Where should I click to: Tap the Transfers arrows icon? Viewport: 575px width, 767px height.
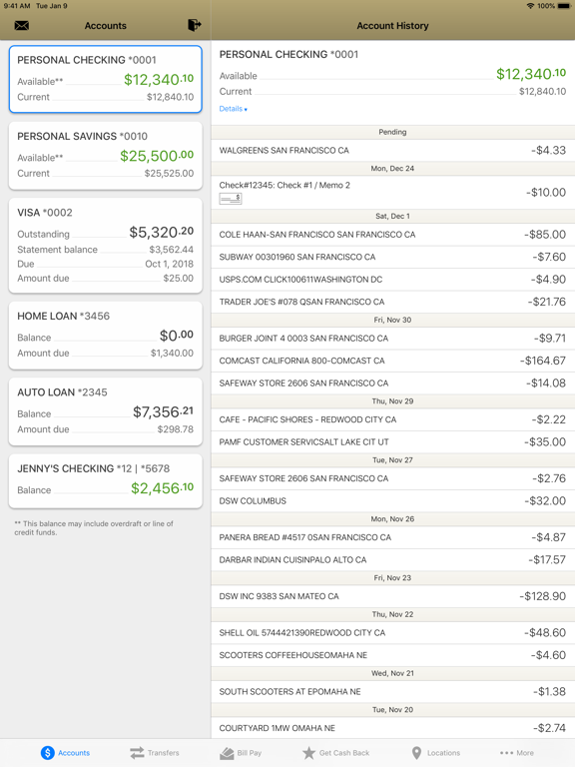coord(137,753)
